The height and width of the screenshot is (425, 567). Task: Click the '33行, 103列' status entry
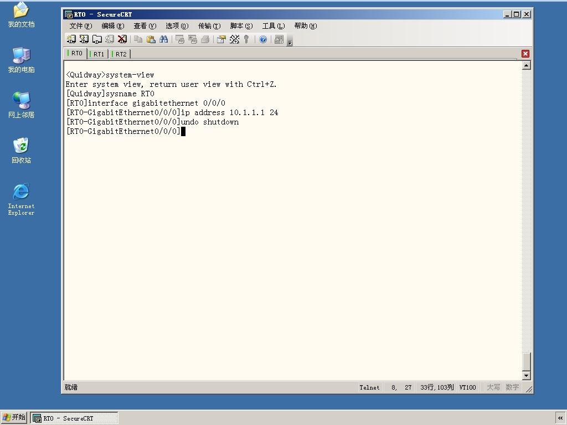point(437,387)
